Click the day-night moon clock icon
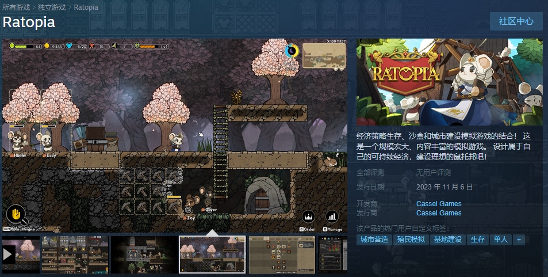 click(x=292, y=51)
